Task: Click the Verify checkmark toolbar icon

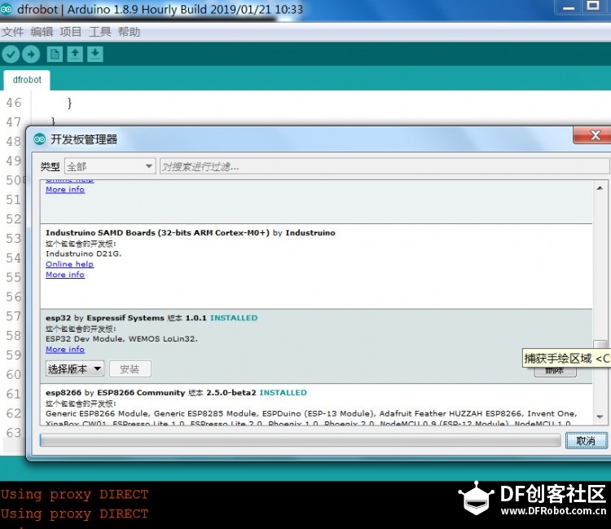Action: [11, 54]
